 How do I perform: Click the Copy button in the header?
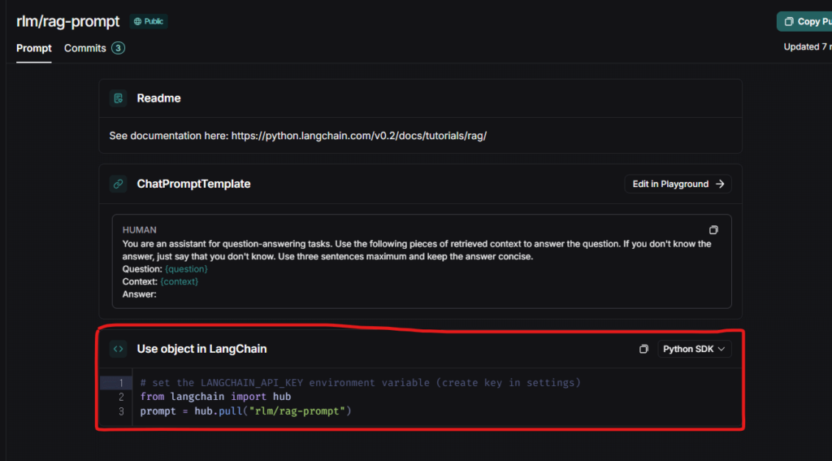[804, 22]
